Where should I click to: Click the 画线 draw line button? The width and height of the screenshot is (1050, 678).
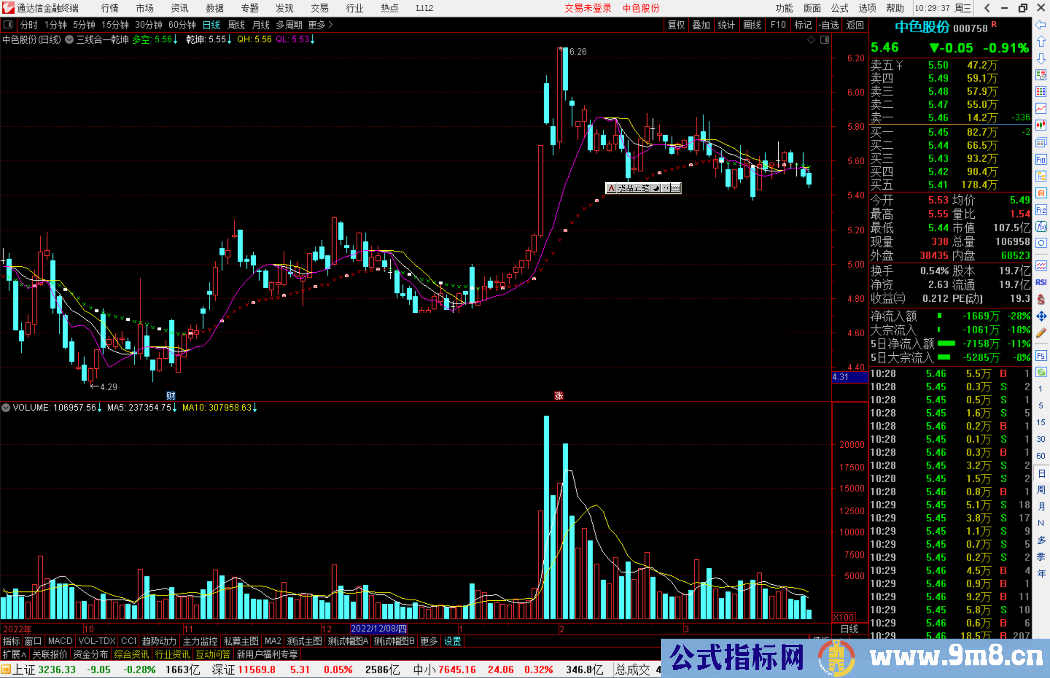pyautogui.click(x=752, y=25)
